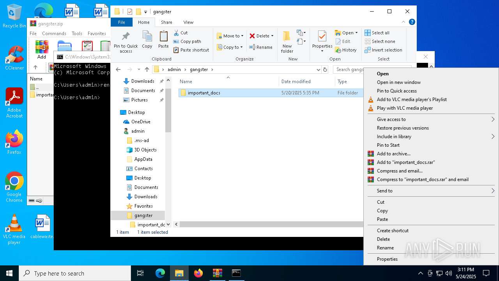This screenshot has width=499, height=281.
Task: Open Firefox desktop shortcut
Action: [x=14, y=142]
